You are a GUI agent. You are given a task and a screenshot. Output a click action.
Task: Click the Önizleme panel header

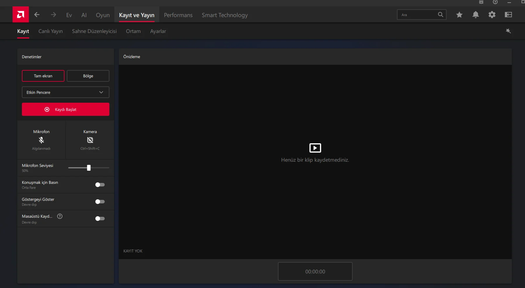(x=315, y=57)
